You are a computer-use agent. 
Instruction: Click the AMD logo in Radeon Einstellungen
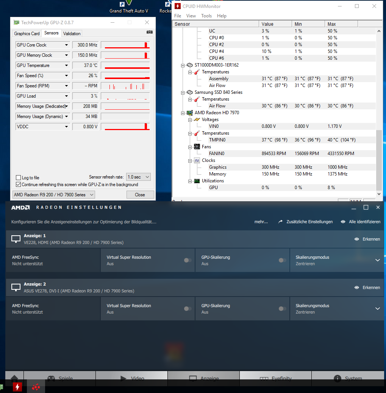point(20,208)
